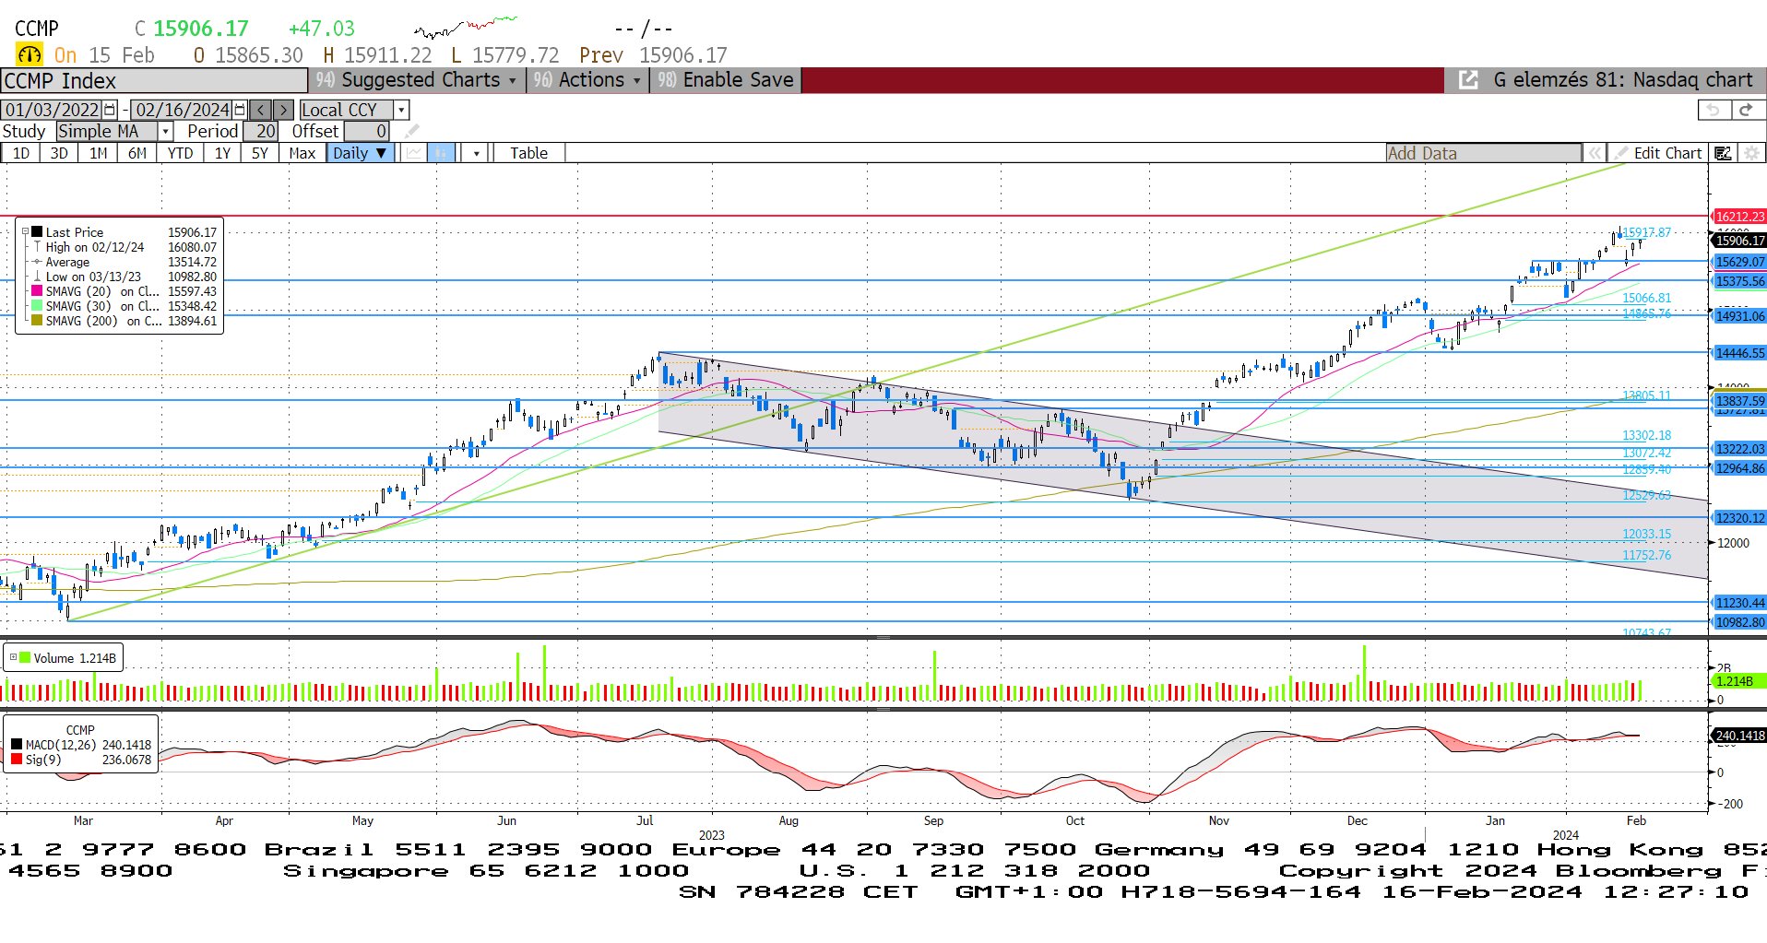Click the Offset value field
The width and height of the screenshot is (1767, 943).
tap(366, 132)
